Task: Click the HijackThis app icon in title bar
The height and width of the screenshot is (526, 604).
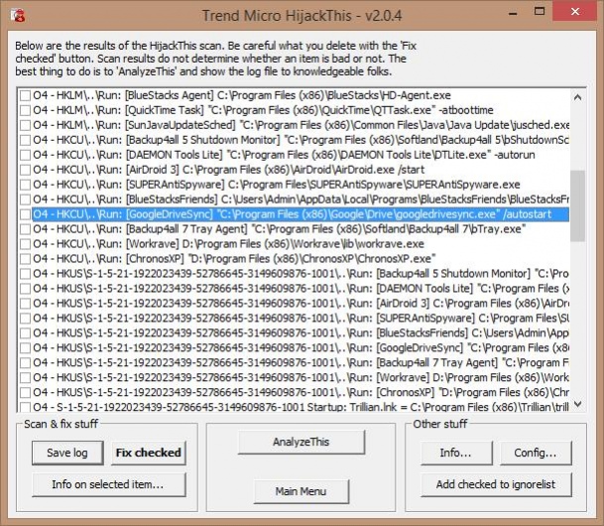Action: tap(18, 15)
